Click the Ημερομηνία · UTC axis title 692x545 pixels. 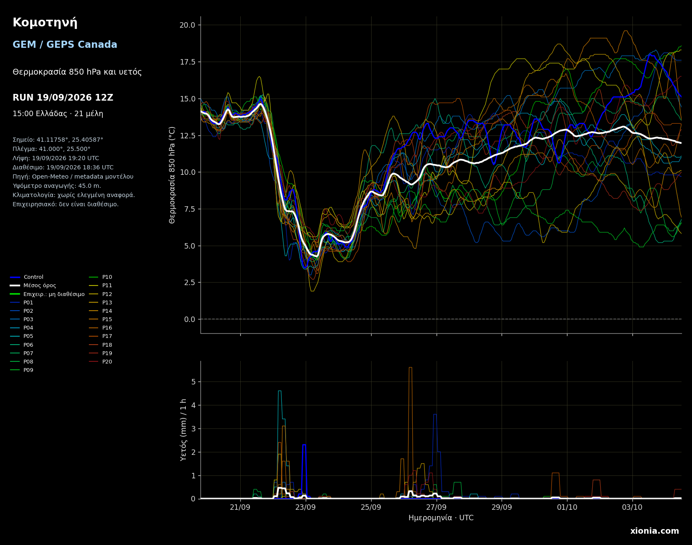click(441, 518)
